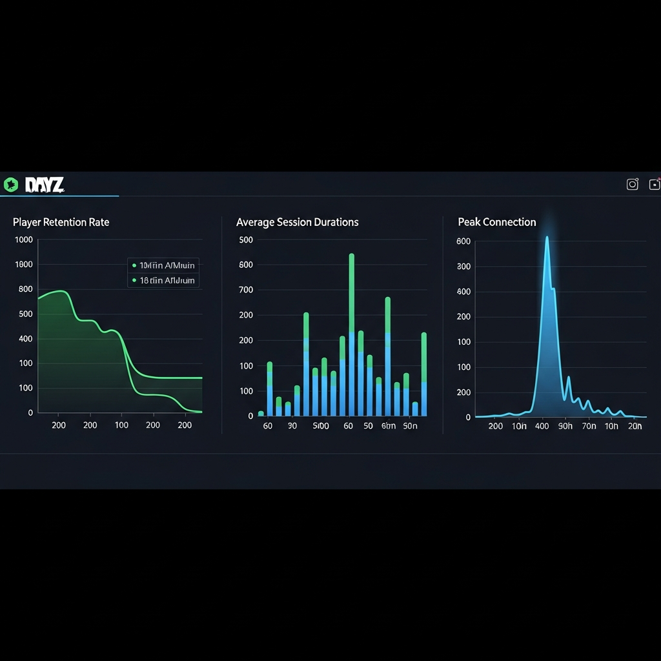This screenshot has height=661, width=661.
Task: Click the blue underline bar below DAYZ
Action: [59, 194]
